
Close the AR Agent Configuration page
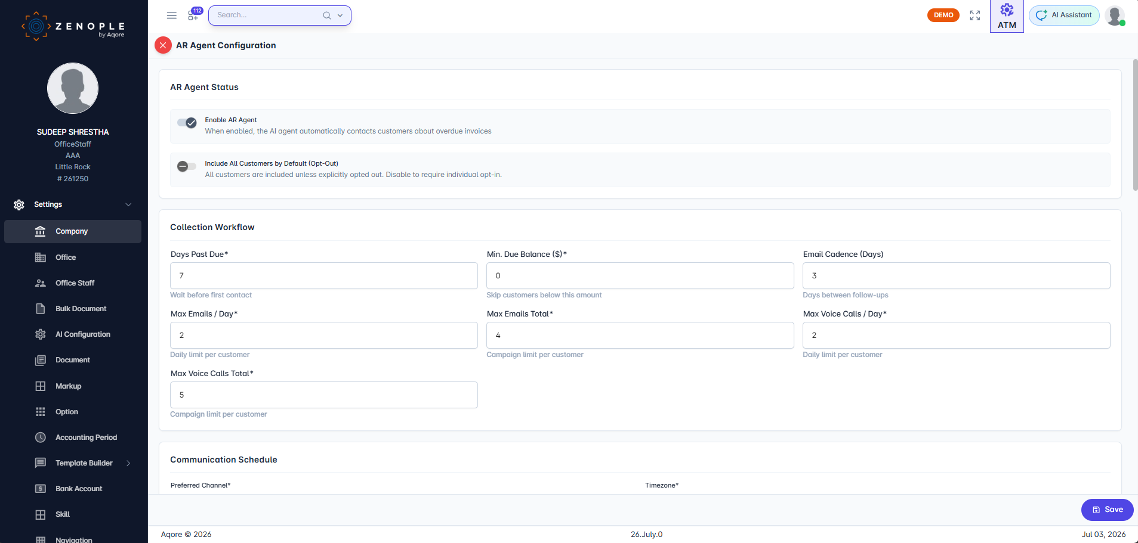[163, 45]
